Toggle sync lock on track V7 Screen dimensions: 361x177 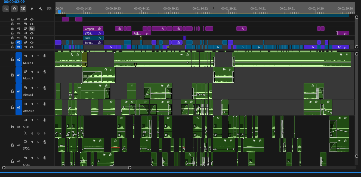click(x=25, y=19)
